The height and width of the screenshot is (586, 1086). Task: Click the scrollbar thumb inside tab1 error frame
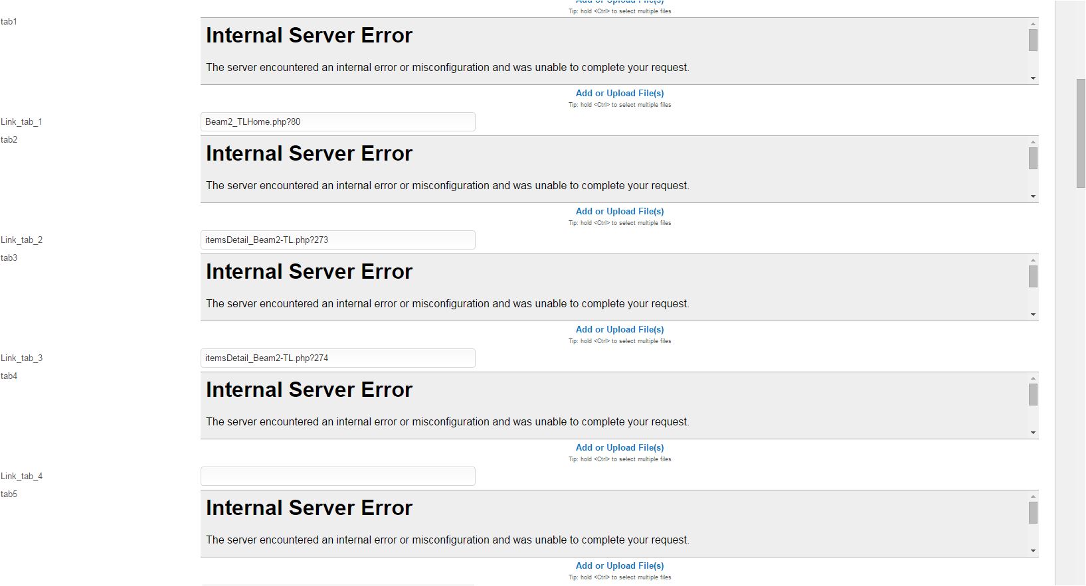coord(1033,40)
